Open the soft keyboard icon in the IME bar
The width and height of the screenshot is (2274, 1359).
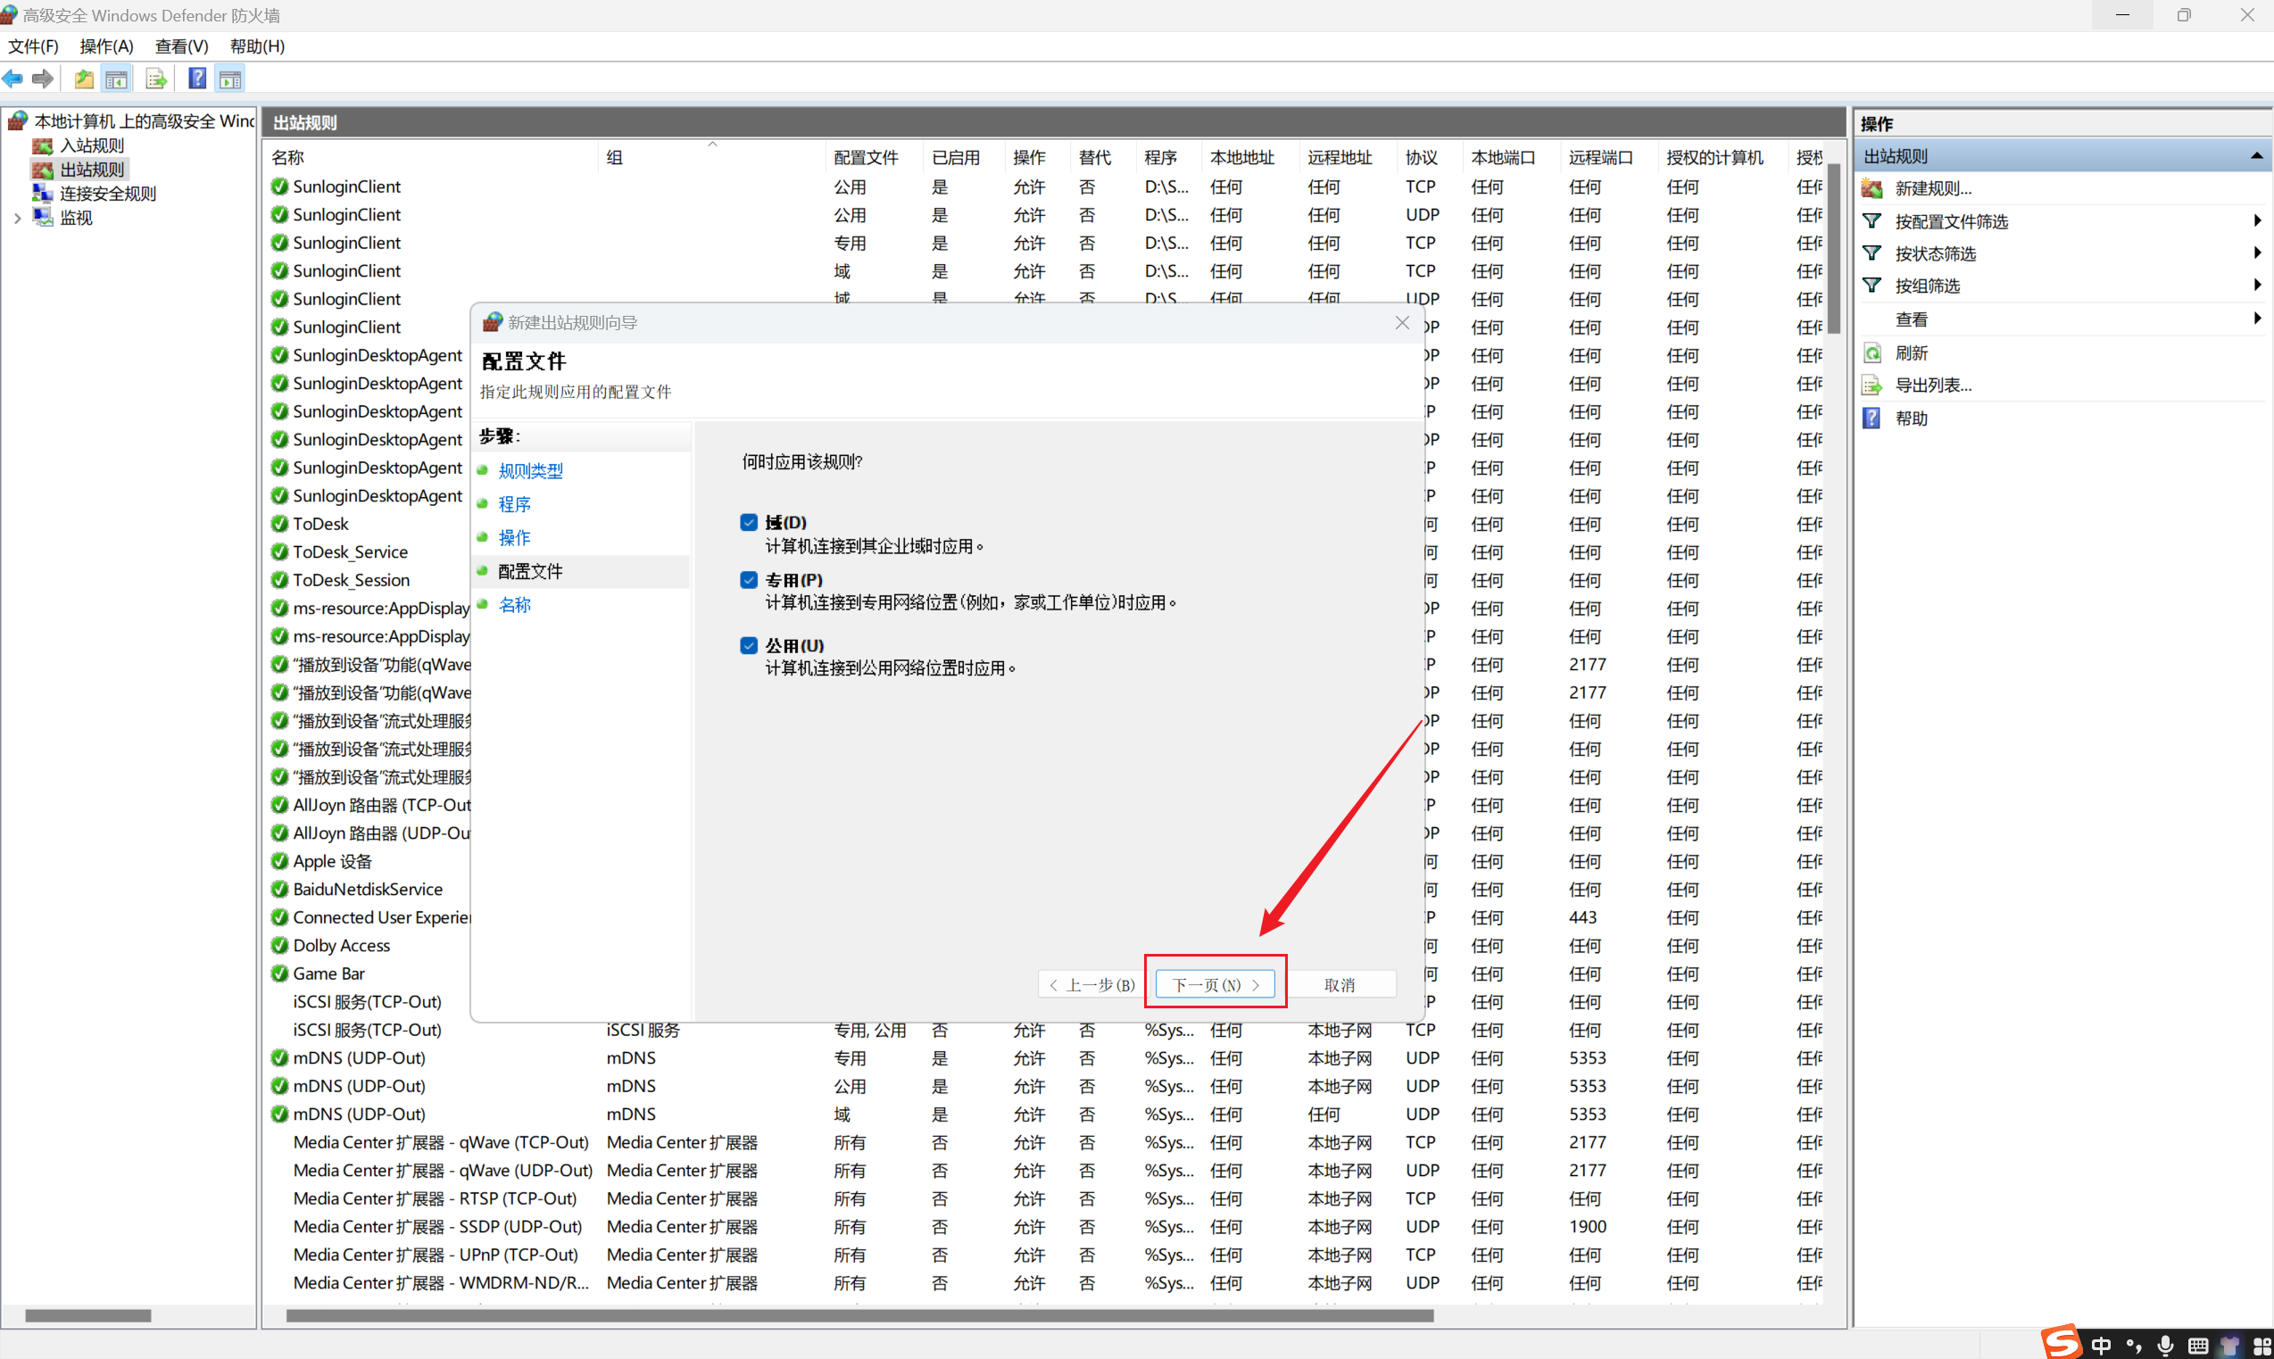pos(2197,1346)
